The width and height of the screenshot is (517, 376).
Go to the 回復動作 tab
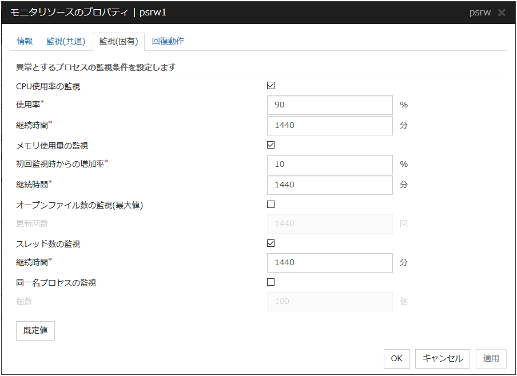tap(168, 41)
